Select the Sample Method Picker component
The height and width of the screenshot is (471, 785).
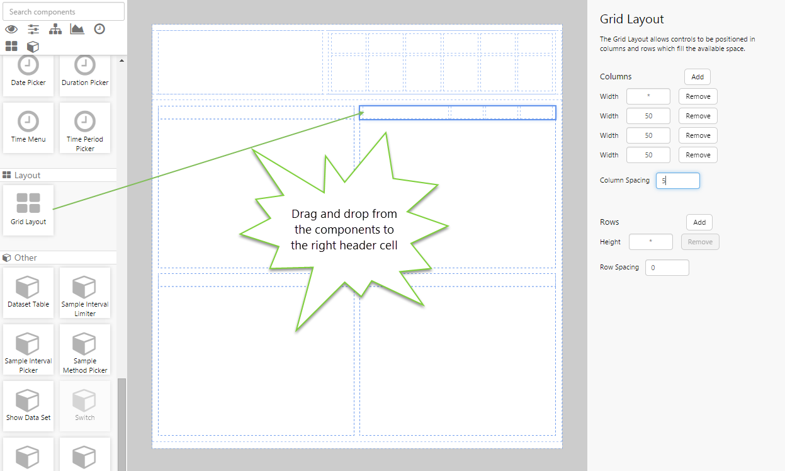point(85,349)
